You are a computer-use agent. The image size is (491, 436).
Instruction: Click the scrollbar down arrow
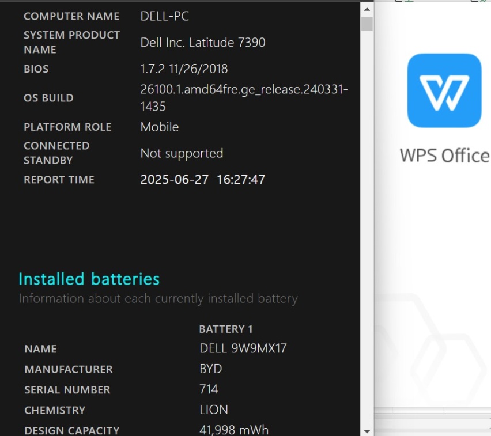[x=367, y=431]
